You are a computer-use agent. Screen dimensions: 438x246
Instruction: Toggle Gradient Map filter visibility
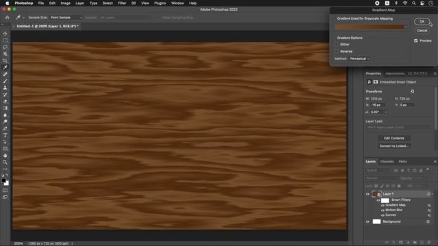point(383,205)
